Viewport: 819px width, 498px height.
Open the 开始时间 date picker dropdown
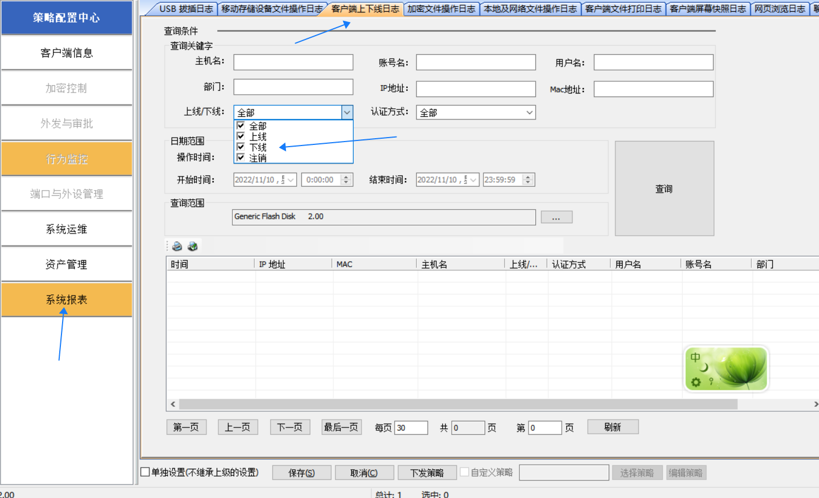pos(291,180)
